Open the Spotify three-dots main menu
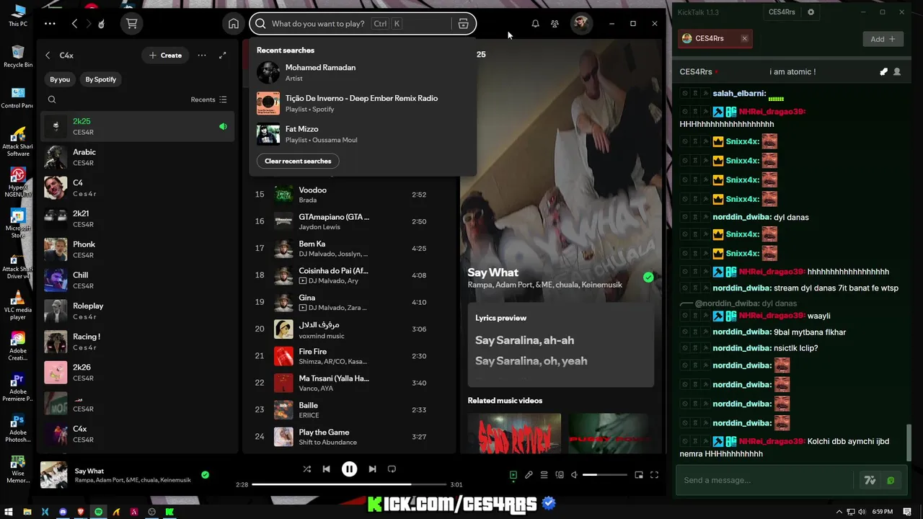Image resolution: width=923 pixels, height=519 pixels. coord(50,24)
